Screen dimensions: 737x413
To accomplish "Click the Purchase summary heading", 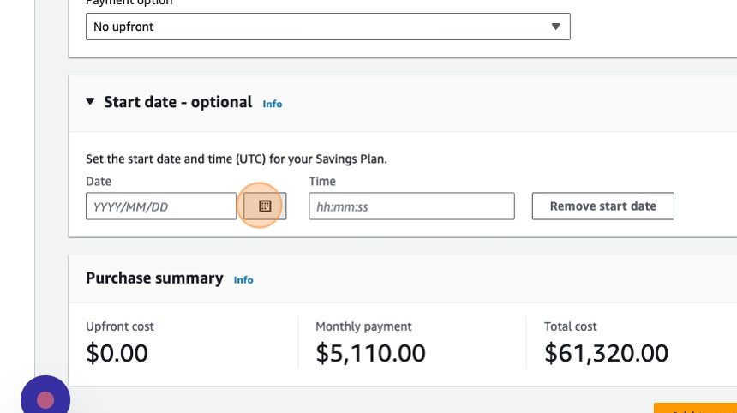I will click(x=154, y=278).
